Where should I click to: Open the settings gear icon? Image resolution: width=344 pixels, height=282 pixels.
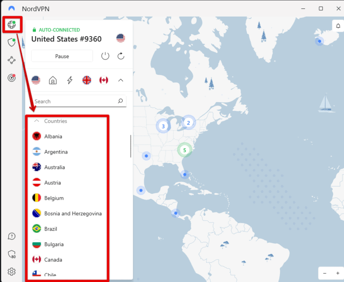point(12,272)
